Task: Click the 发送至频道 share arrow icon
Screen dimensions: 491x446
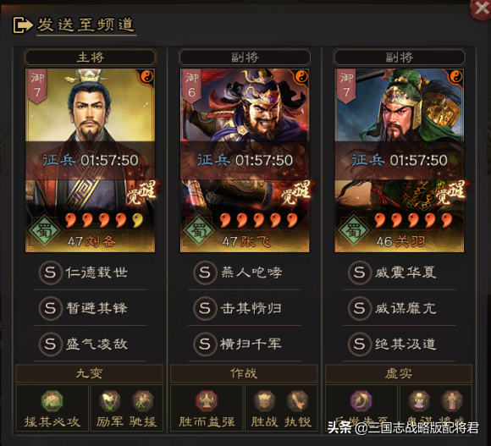Action: point(23,25)
